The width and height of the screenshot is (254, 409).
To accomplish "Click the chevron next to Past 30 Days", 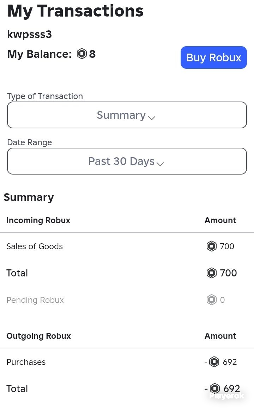I will 160,164.
